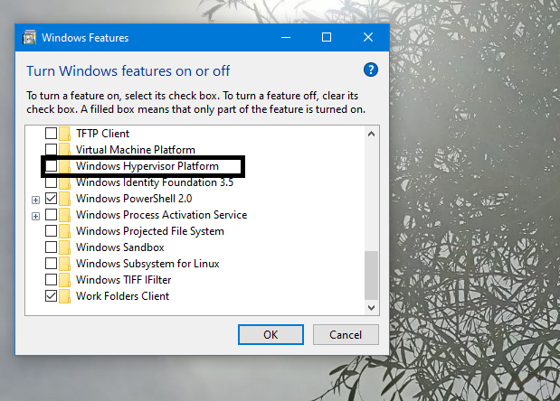The height and width of the screenshot is (401, 560).
Task: Select the Windows TIFF IFilter entry
Action: [124, 280]
